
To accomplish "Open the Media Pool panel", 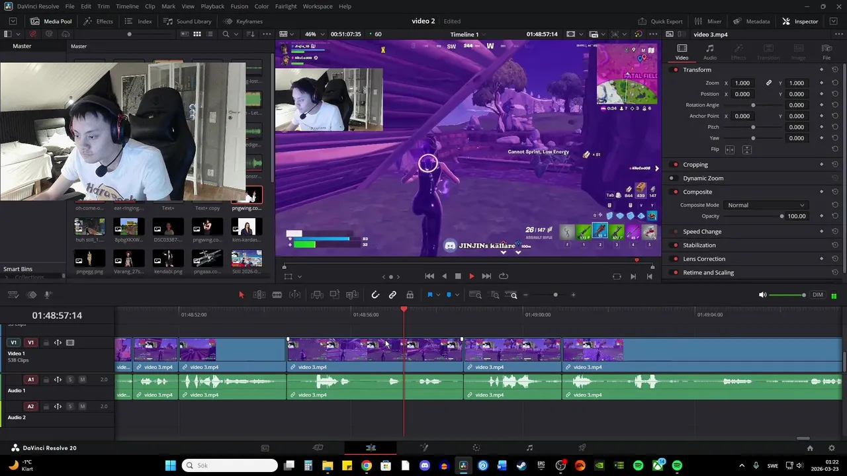I will coord(51,21).
